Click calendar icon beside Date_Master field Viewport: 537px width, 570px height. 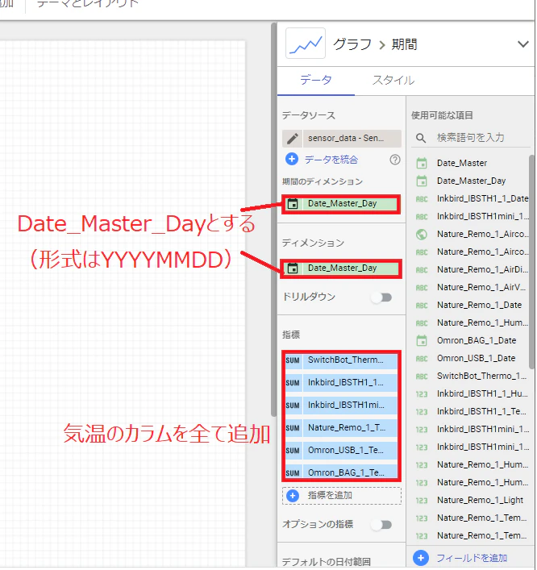pyautogui.click(x=422, y=164)
